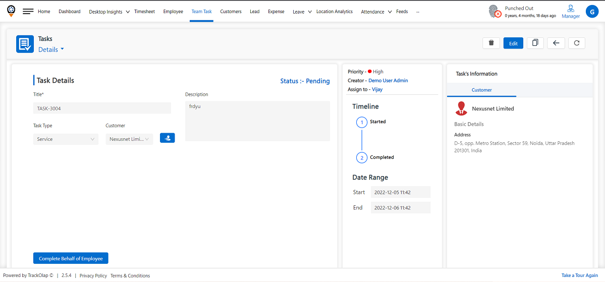The image size is (605, 282).
Task: Click the TrackOlap logo icon
Action: [12, 11]
